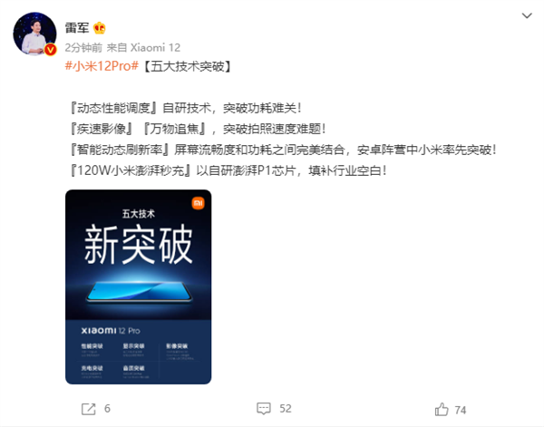Open the #小米12Pro# hashtag topic

102,66
